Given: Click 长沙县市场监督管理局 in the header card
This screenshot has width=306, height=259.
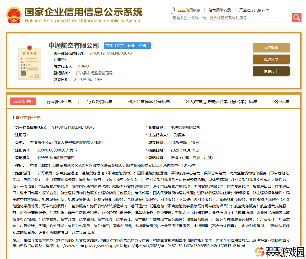Looking at the screenshot, I should [x=94, y=73].
